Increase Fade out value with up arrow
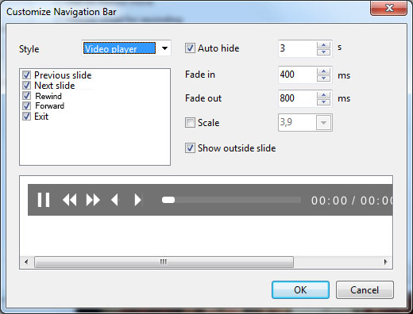This screenshot has height=314, width=413. click(323, 95)
